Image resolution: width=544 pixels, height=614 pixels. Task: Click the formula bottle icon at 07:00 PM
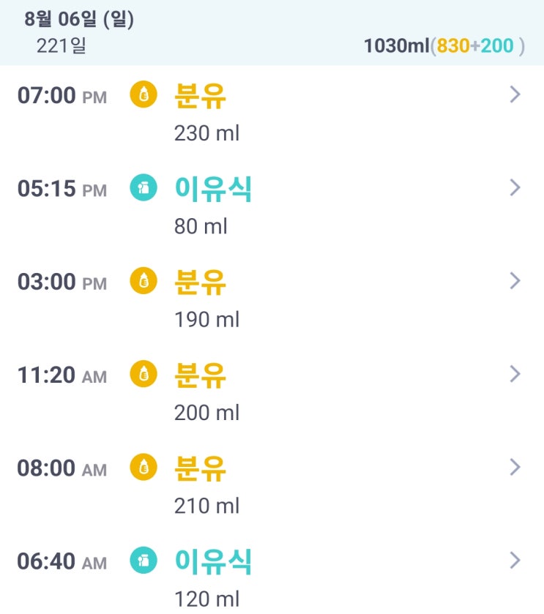[144, 96]
